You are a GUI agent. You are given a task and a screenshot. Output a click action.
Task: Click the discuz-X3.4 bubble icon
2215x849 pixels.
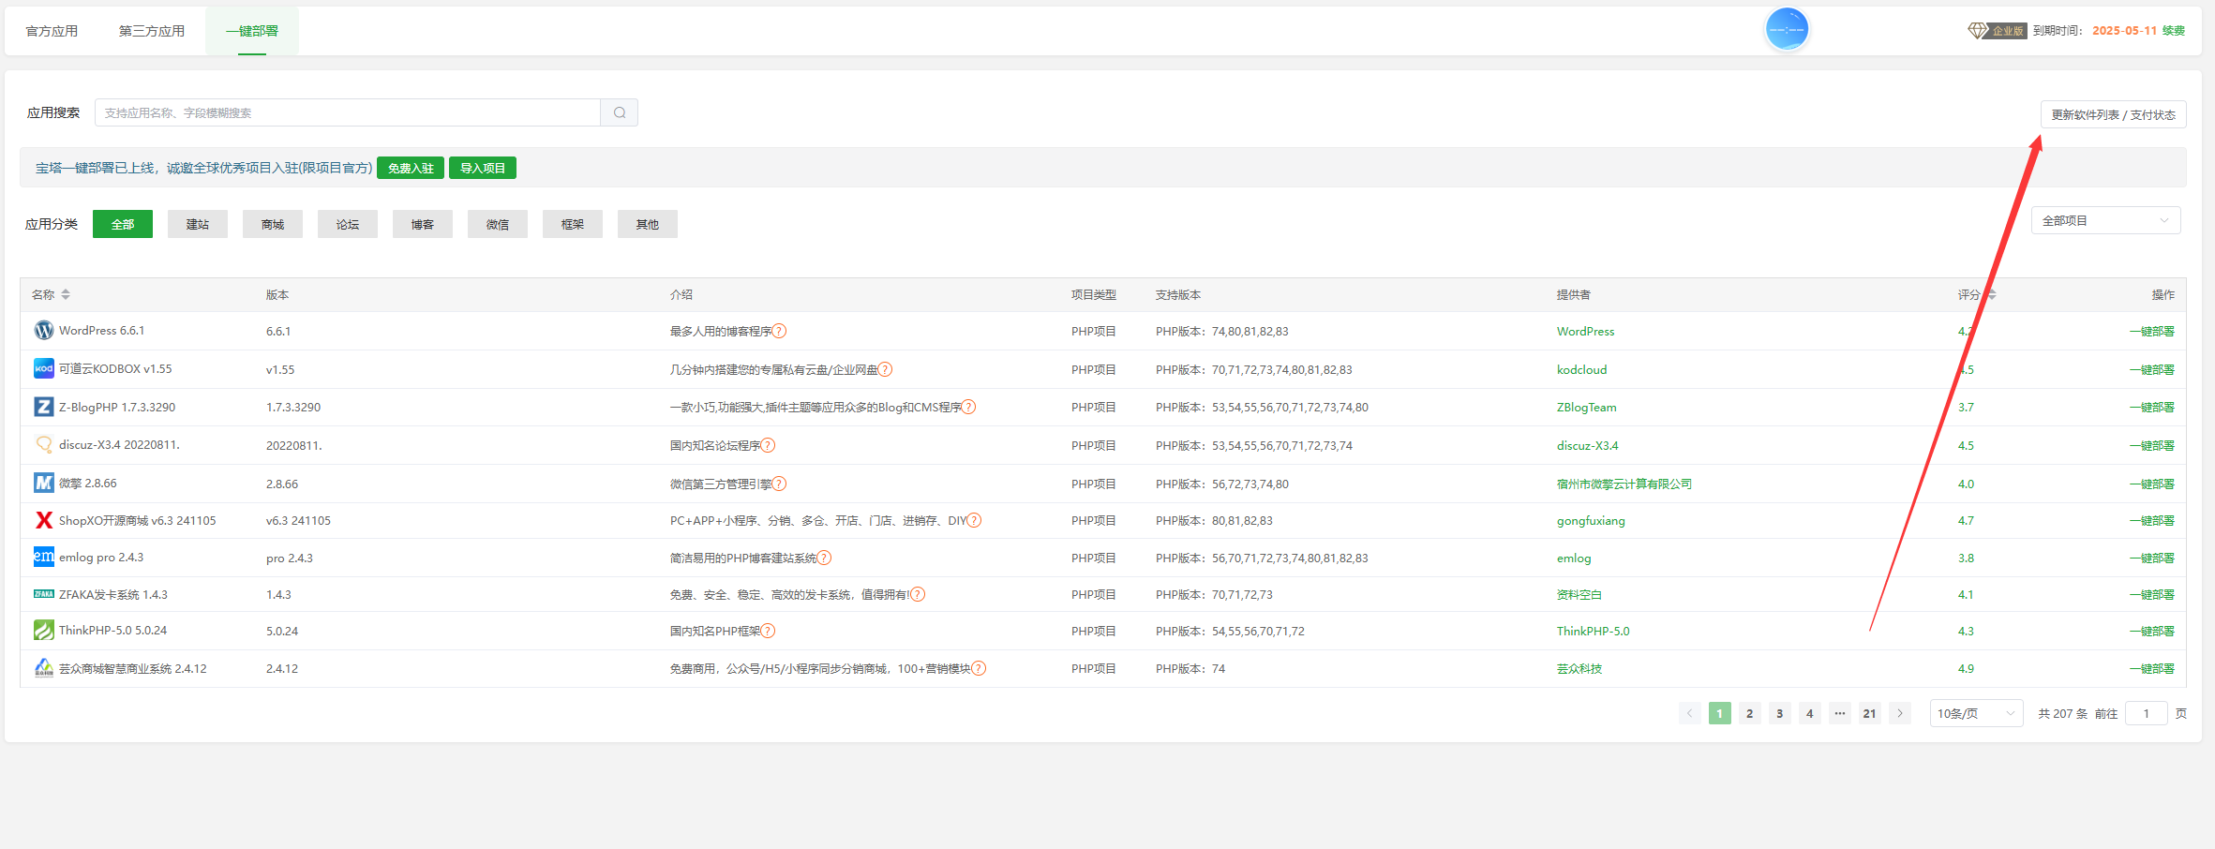[44, 445]
